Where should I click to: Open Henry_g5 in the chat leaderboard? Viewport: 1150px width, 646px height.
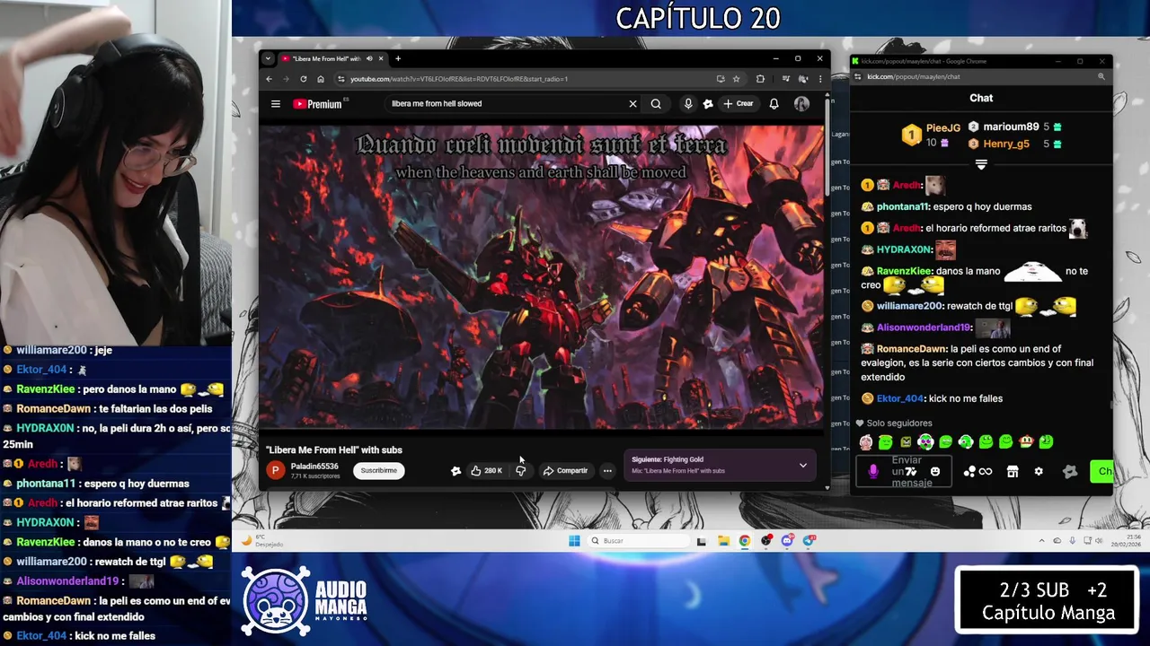coord(1006,144)
